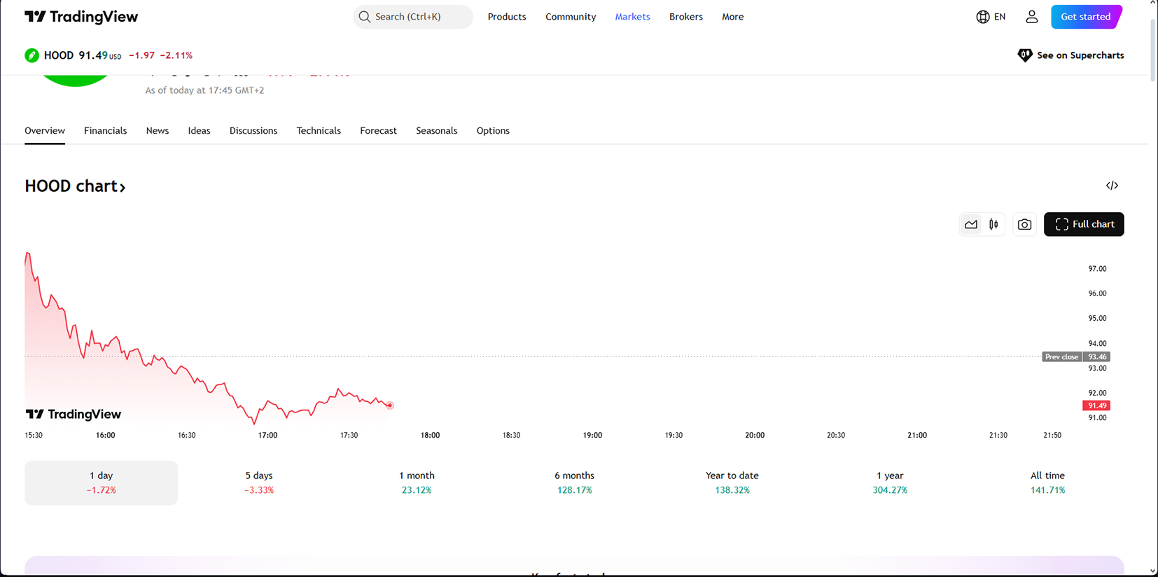Open the Community menu
Image resolution: width=1158 pixels, height=577 pixels.
[x=571, y=17]
